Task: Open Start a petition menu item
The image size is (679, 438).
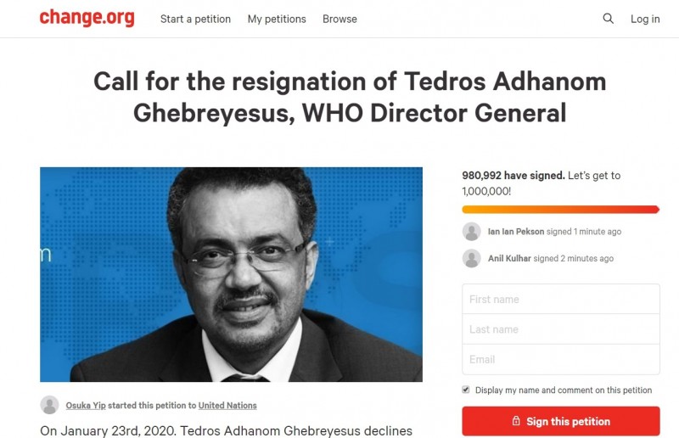Action: (x=195, y=19)
